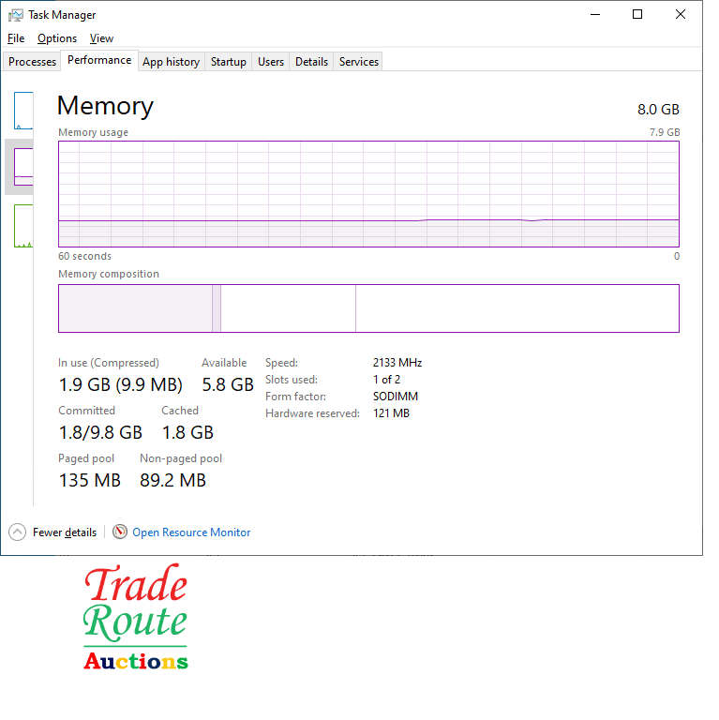The image size is (719, 720).
Task: Open Resource Monitor link
Action: [191, 532]
